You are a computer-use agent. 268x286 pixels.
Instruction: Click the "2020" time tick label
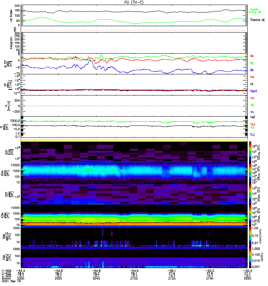pyautogui.click(x=58, y=278)
